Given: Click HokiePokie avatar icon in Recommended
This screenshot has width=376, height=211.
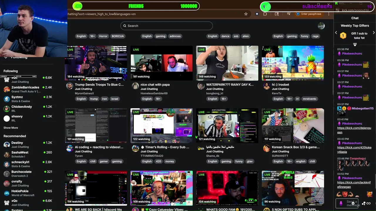Looking at the screenshot, I should point(6,193).
